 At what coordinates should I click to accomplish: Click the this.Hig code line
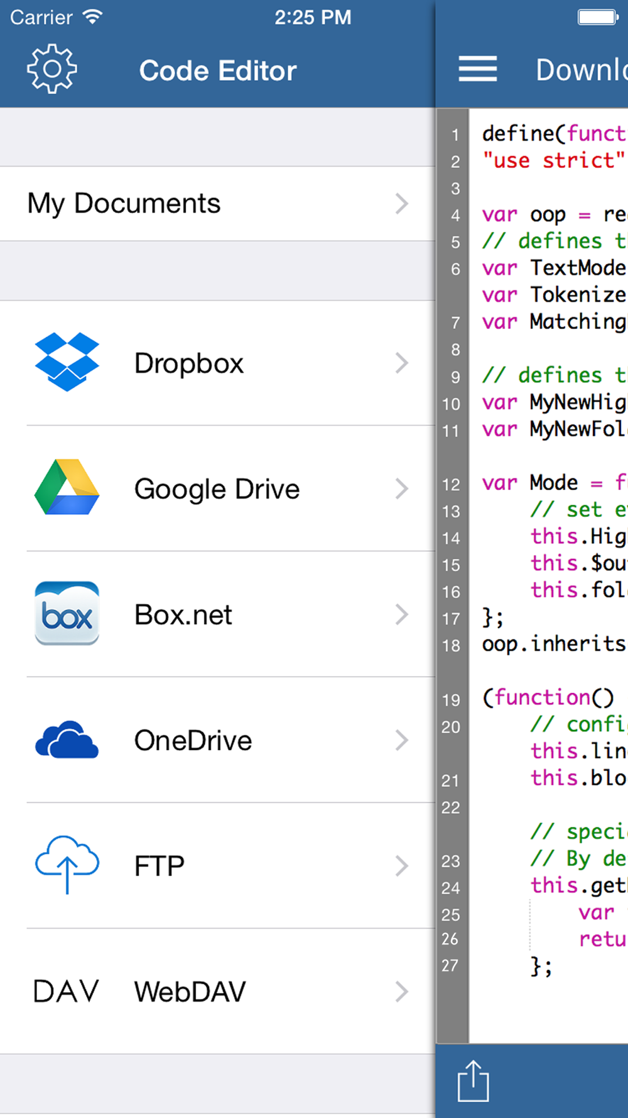tap(579, 536)
